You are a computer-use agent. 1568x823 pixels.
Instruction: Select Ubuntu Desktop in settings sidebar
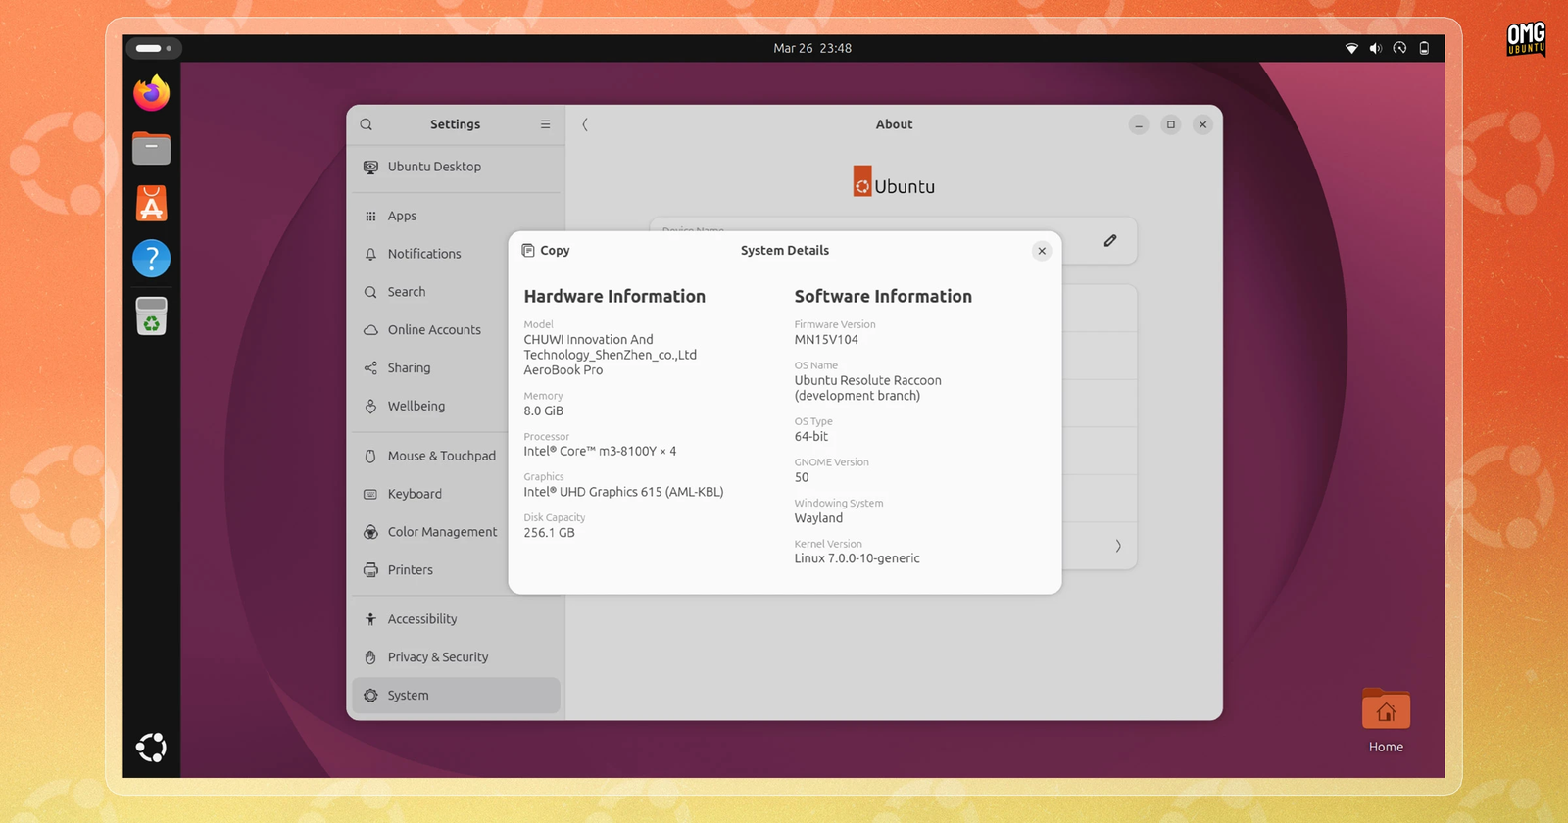pos(434,167)
